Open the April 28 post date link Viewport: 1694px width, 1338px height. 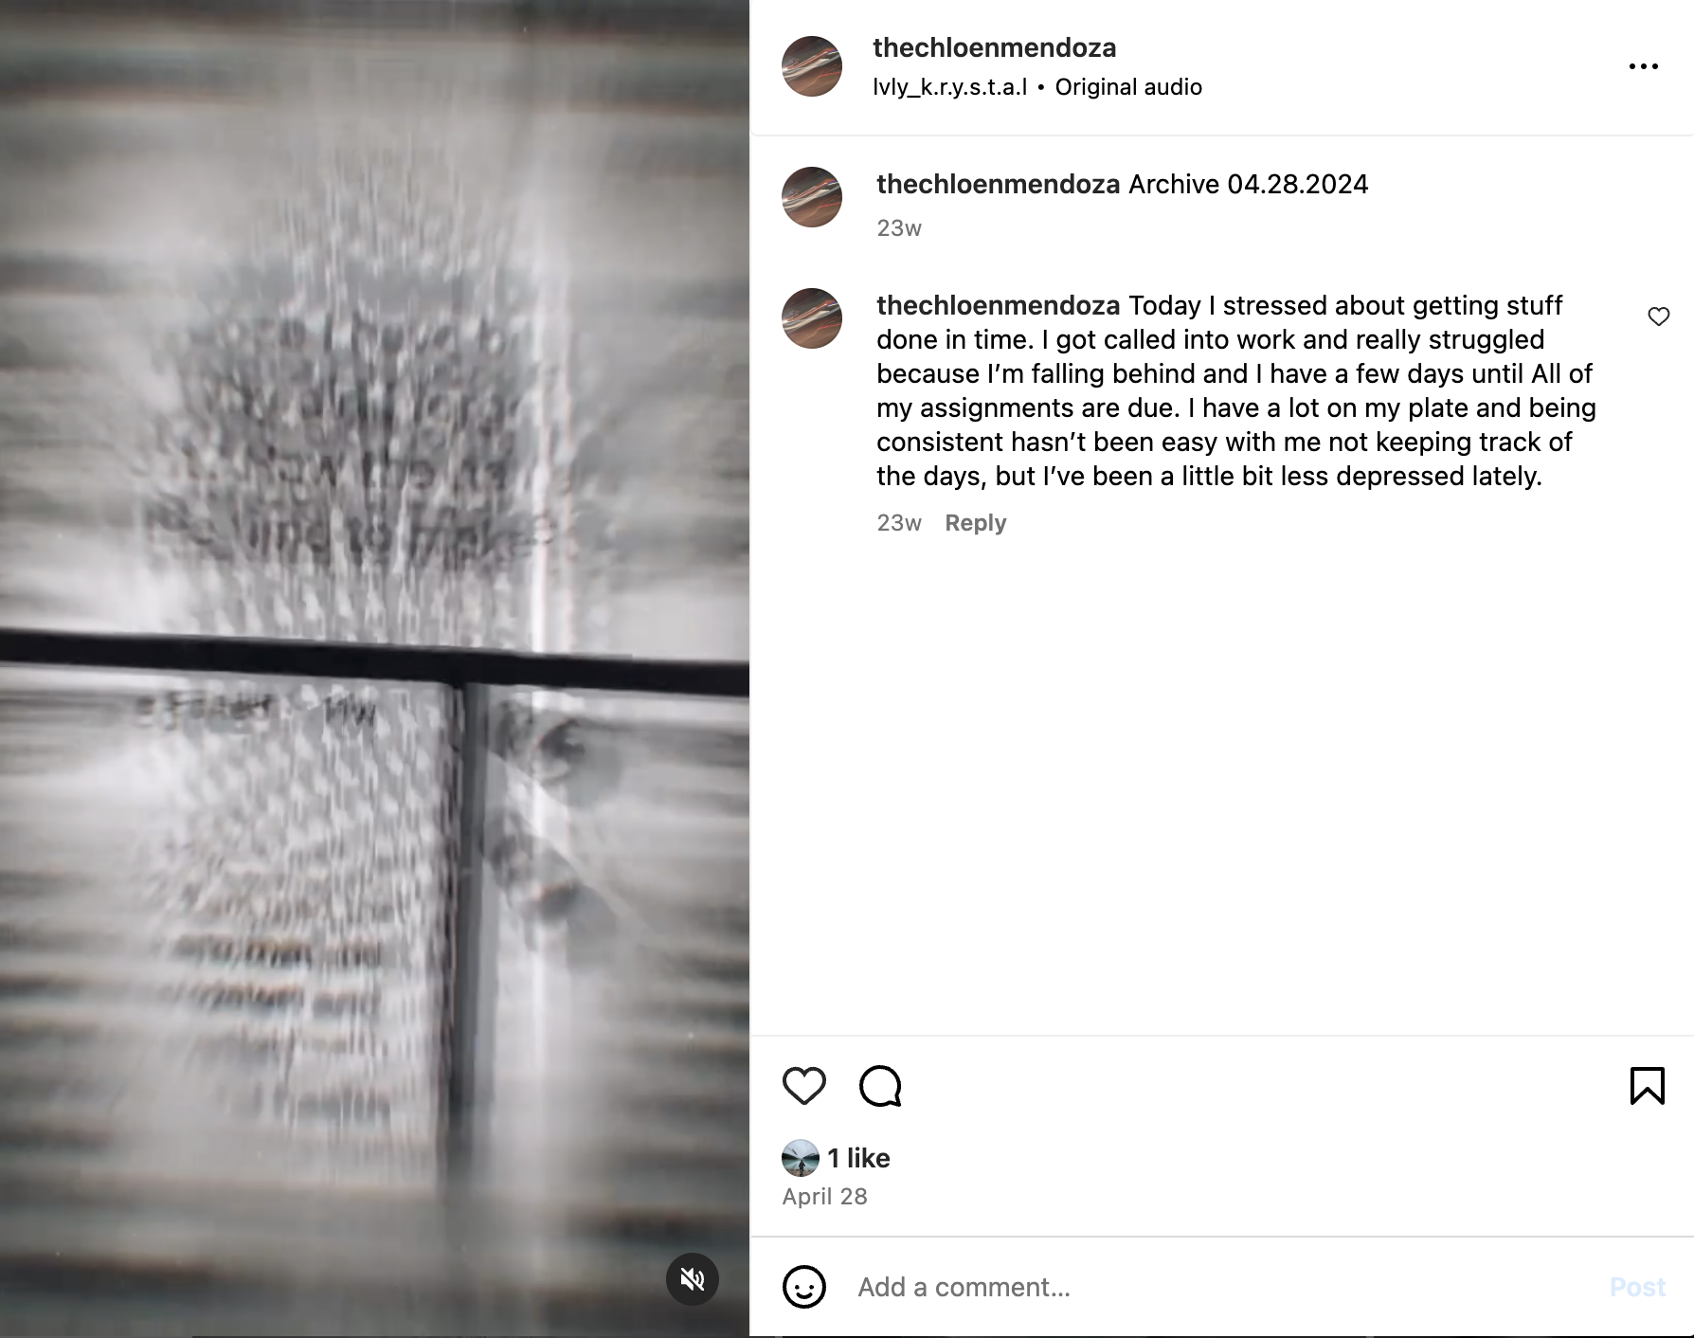point(824,1197)
